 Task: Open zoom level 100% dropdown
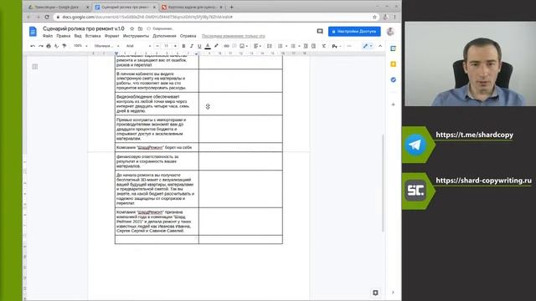point(80,46)
